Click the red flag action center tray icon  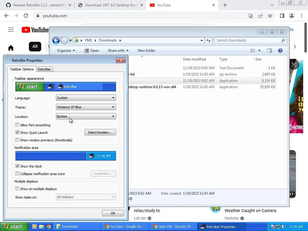coord(273,226)
